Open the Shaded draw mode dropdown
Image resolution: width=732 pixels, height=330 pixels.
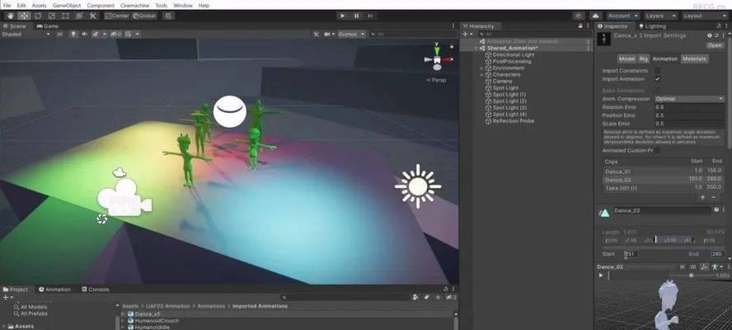[26, 34]
